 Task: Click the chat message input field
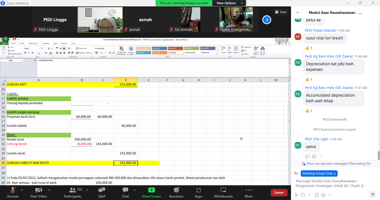click(x=332, y=183)
